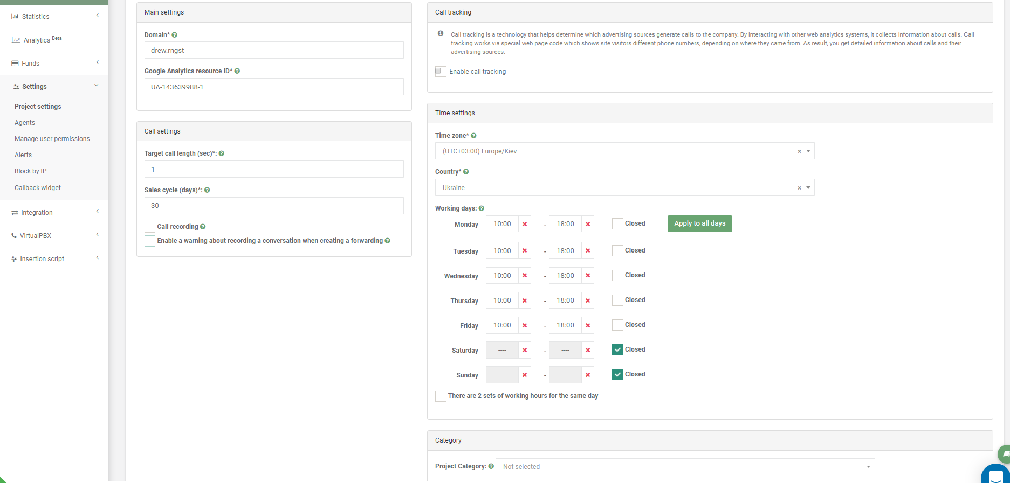Open Block by IP page
The height and width of the screenshot is (483, 1010).
[31, 171]
